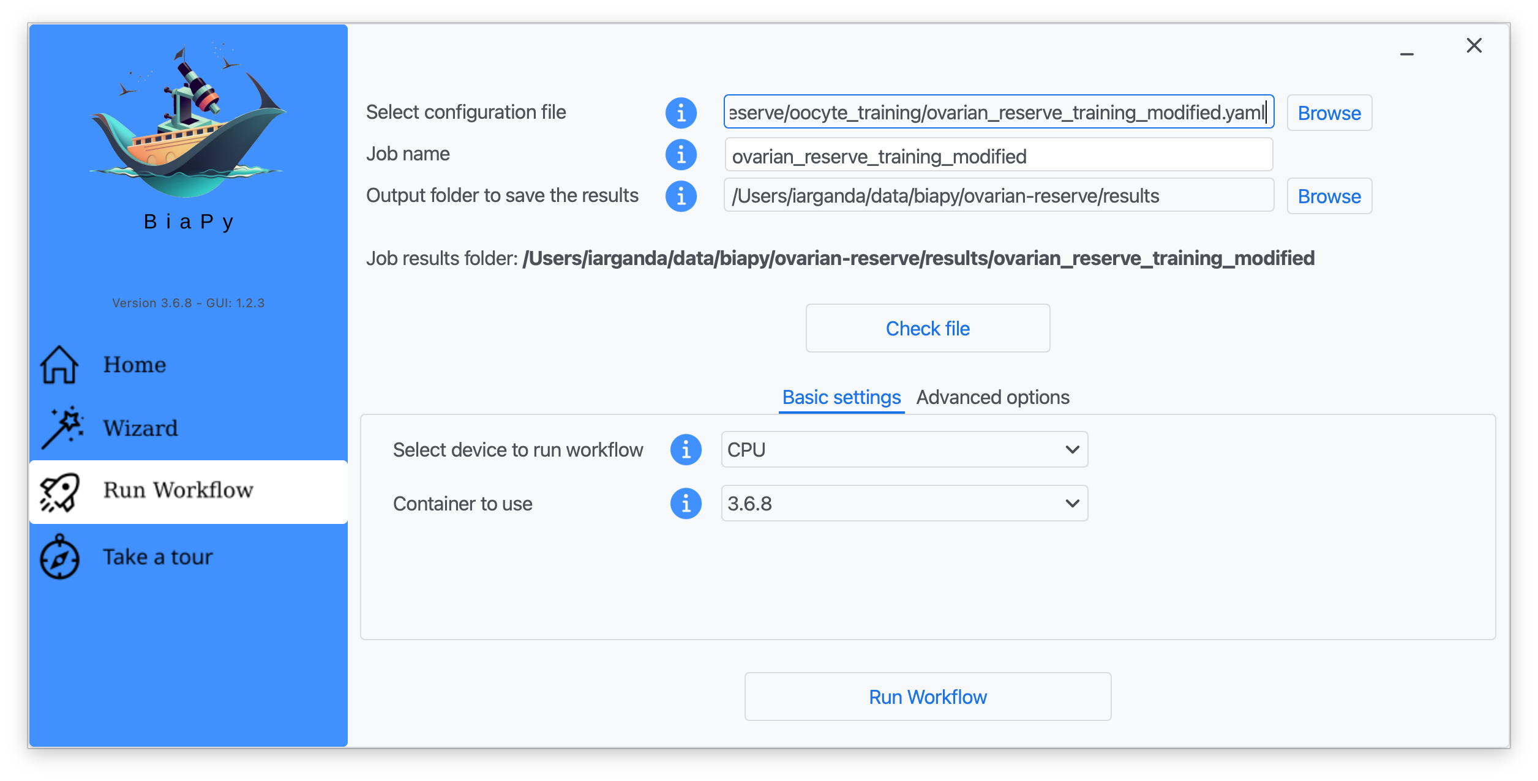This screenshot has width=1538, height=781.
Task: Show info for Select device to run workflow
Action: click(686, 450)
